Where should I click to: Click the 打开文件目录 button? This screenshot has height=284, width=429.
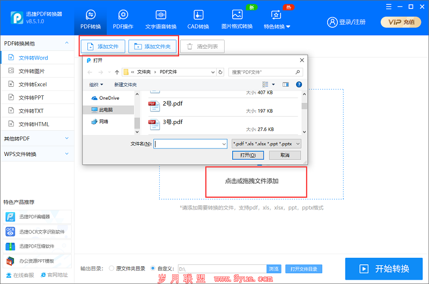pos(304,269)
